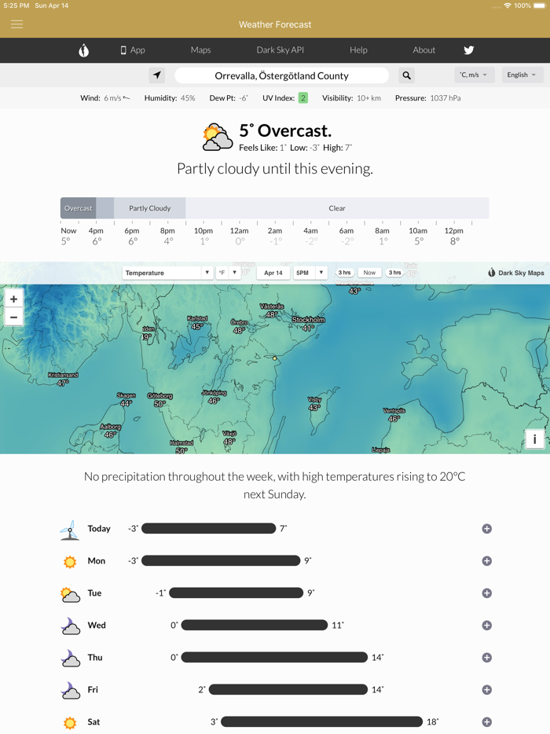The image size is (550, 734).
Task: Click the cloudy night icon for Fri
Action: coord(70,690)
